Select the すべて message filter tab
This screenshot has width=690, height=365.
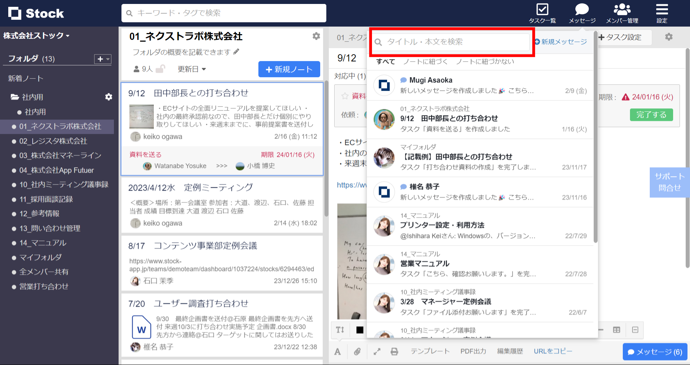tap(385, 61)
